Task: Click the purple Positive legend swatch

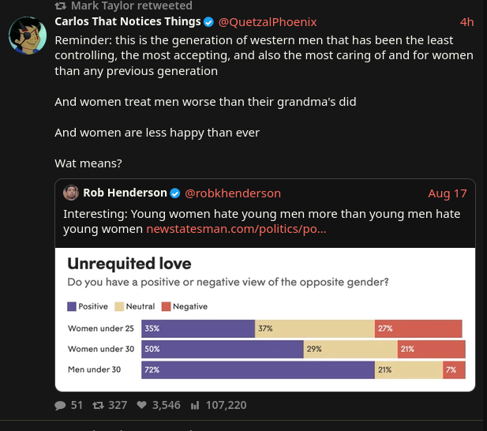Action: coord(72,306)
